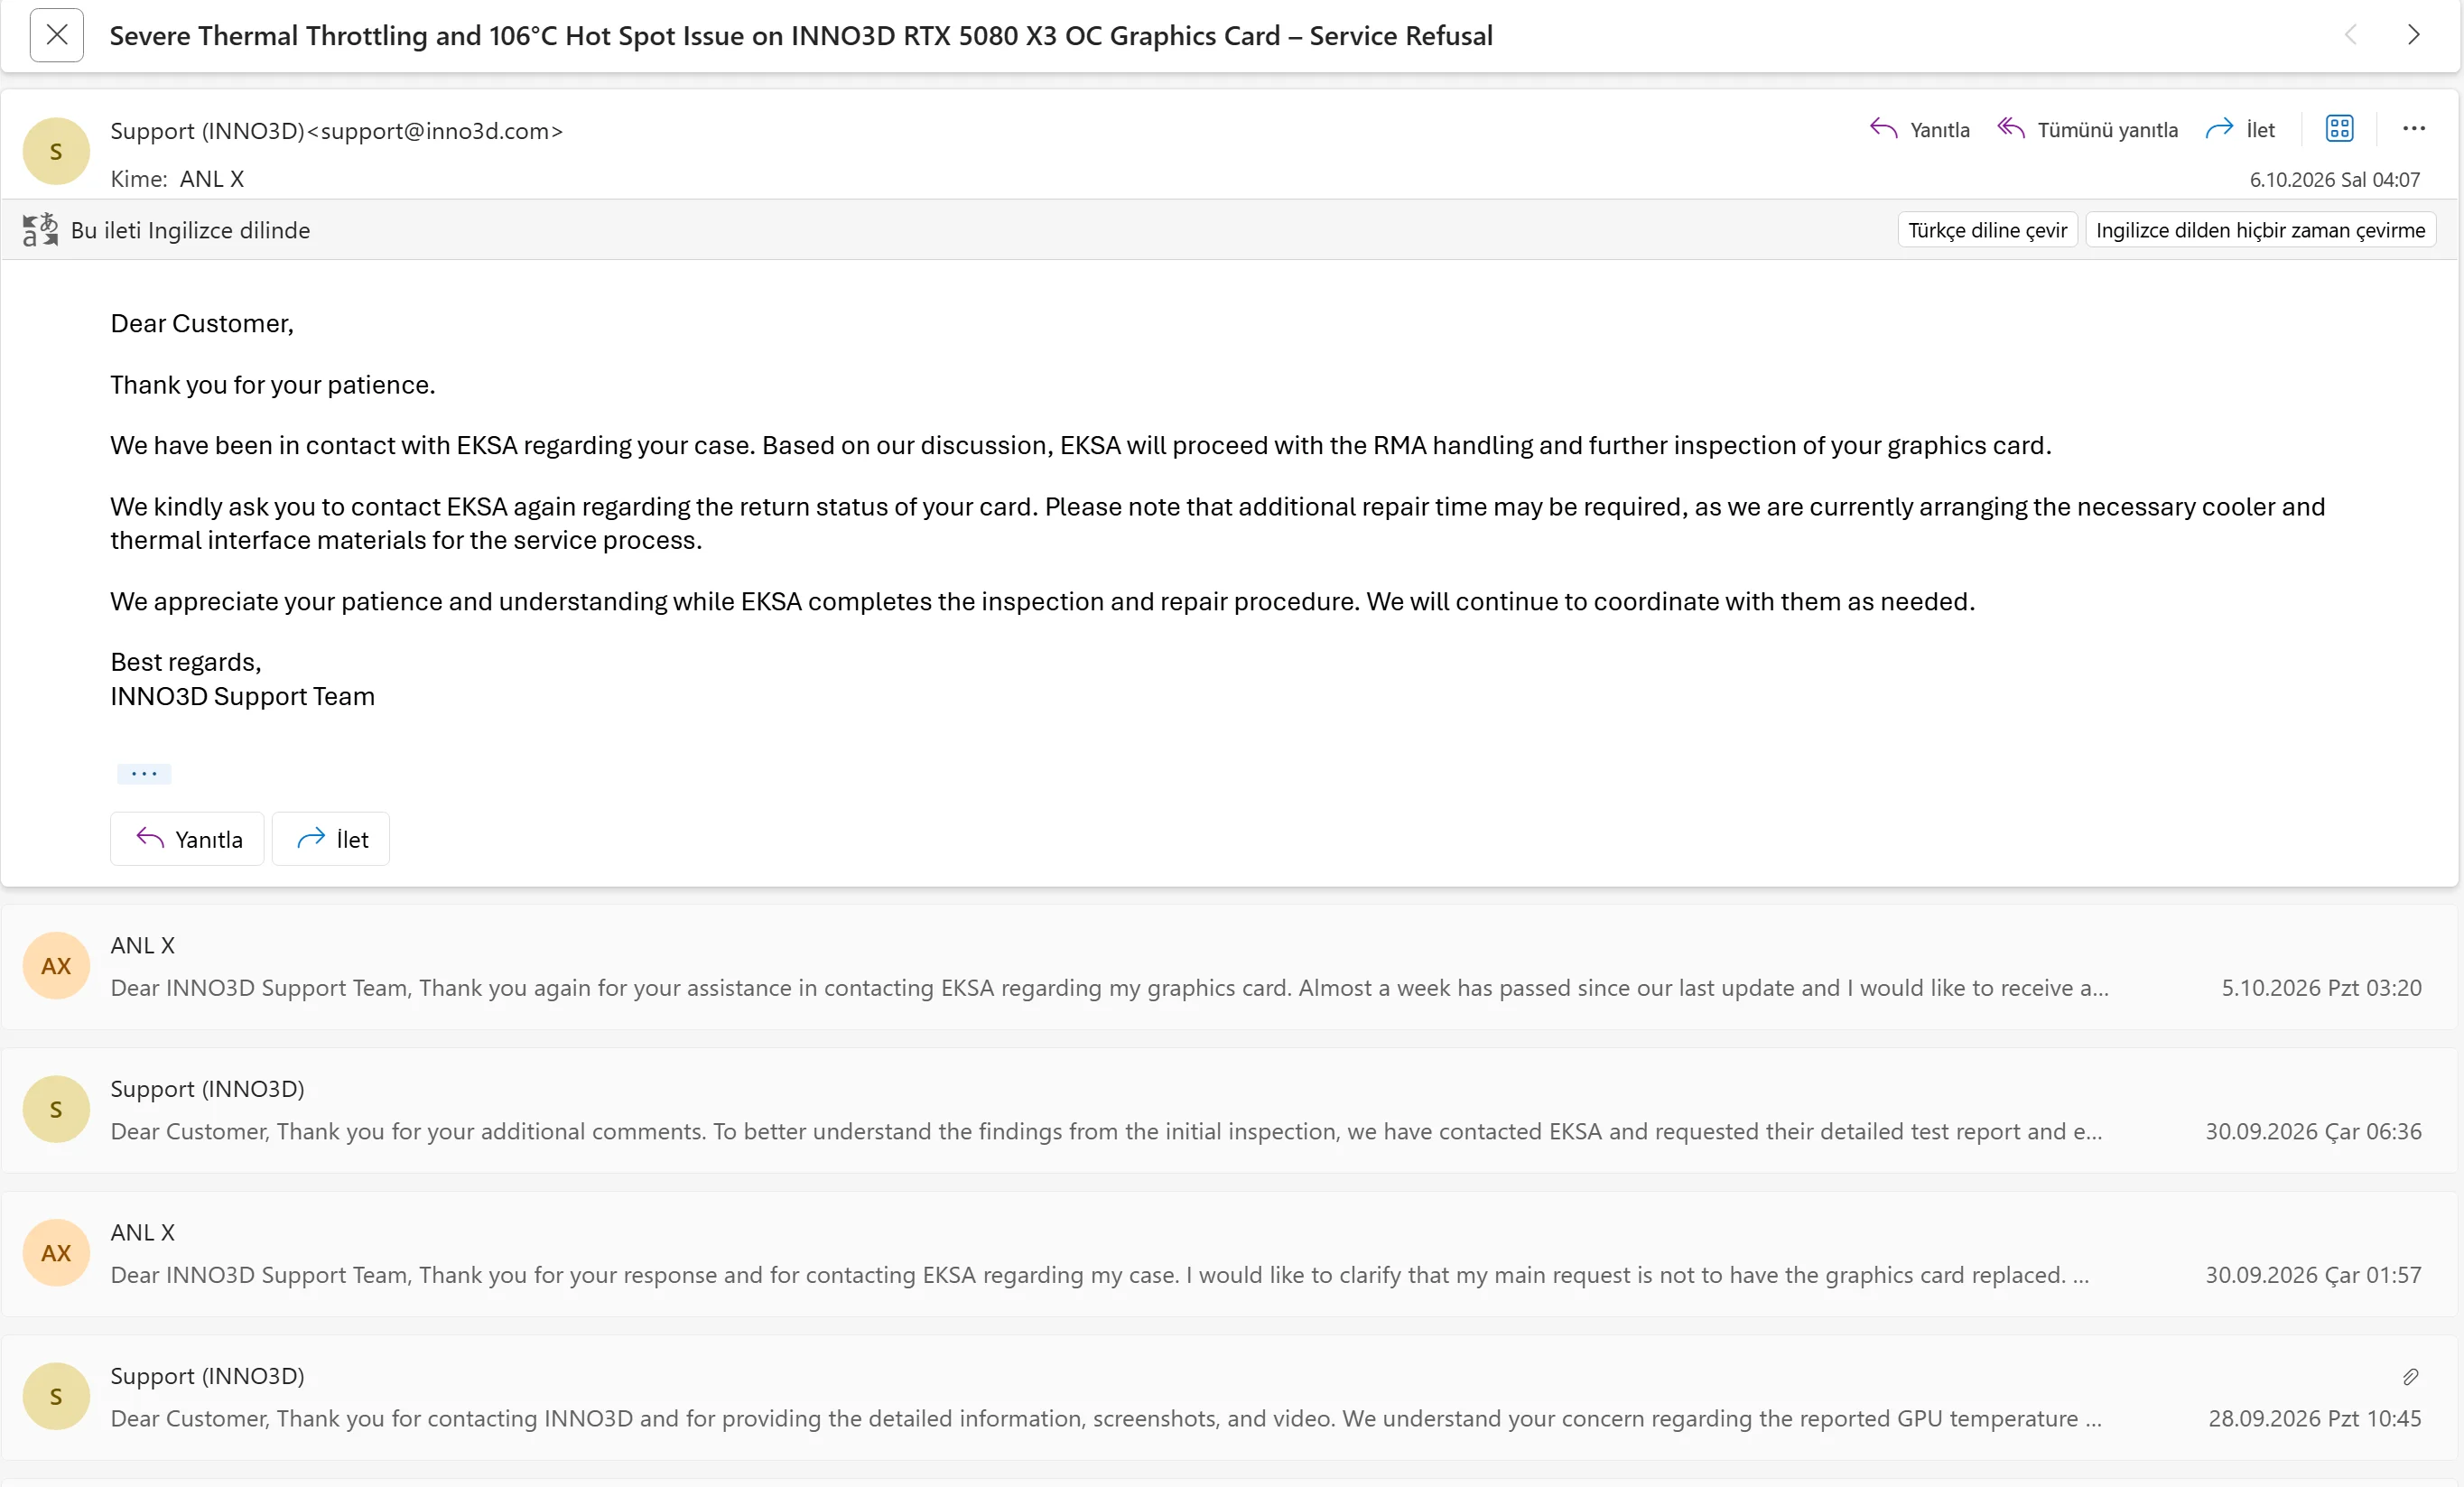Click S avatar of 30.09.2026 06:36 message
The height and width of the screenshot is (1487, 2464).
pos(56,1109)
